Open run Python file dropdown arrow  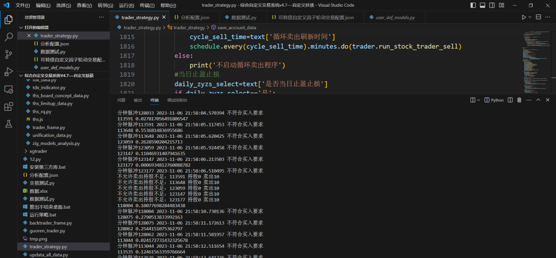click(x=530, y=17)
